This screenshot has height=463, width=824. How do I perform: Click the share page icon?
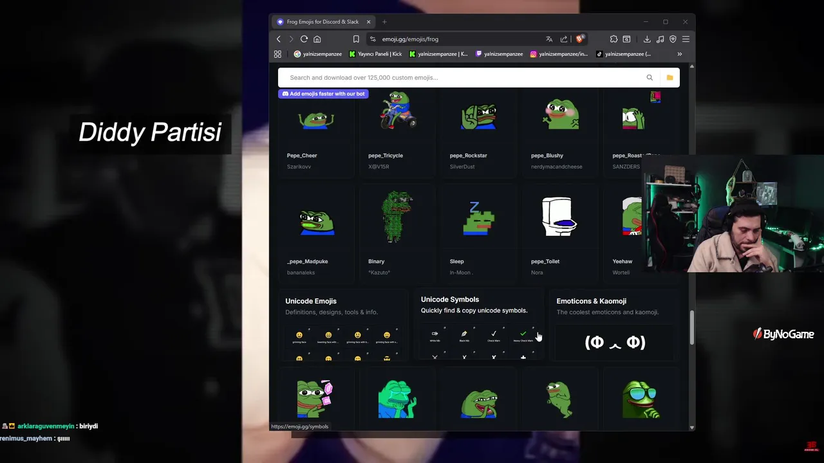pos(564,39)
